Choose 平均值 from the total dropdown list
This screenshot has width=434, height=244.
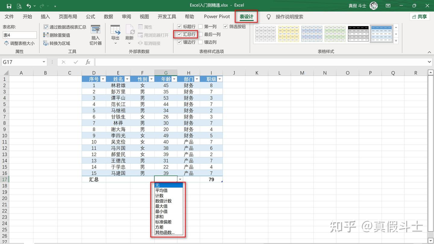pos(168,190)
